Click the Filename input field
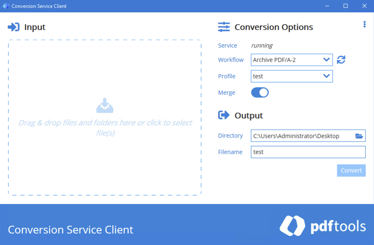This screenshot has height=245, width=374. [308, 152]
